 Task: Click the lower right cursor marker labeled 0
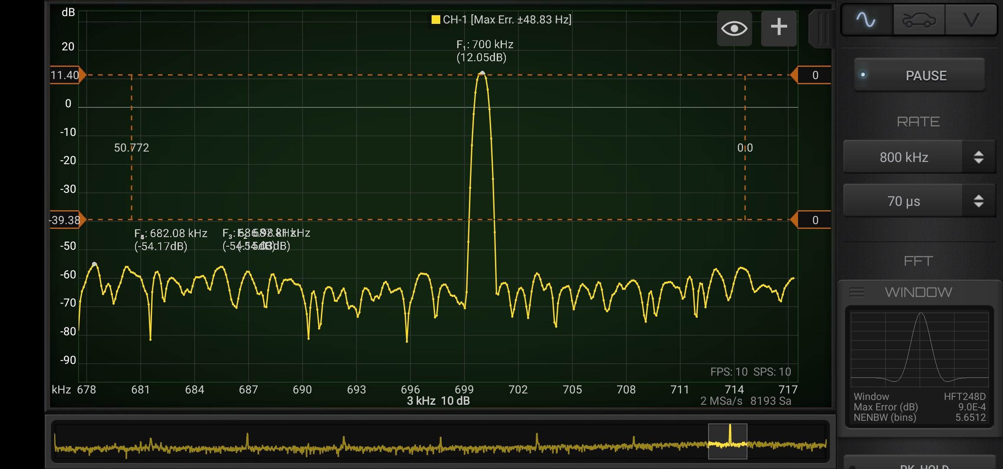814,220
